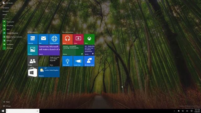Open the Settings link
Screen dimensions: 201x113
[x=5, y=14]
